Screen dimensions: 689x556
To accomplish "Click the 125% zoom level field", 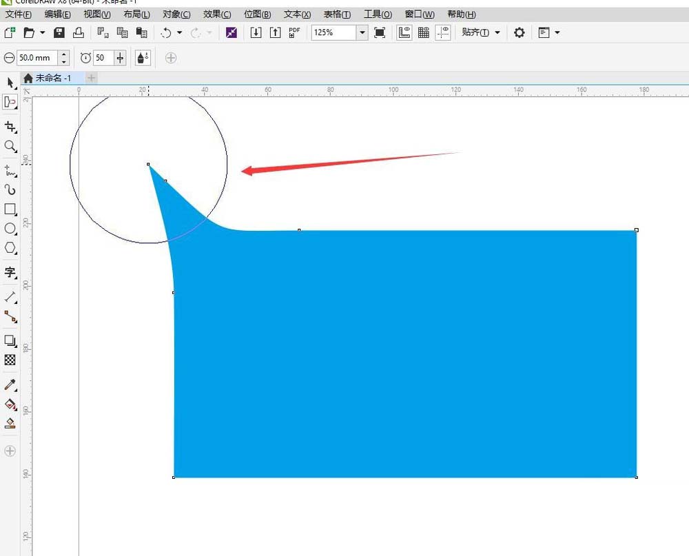I will pos(333,32).
